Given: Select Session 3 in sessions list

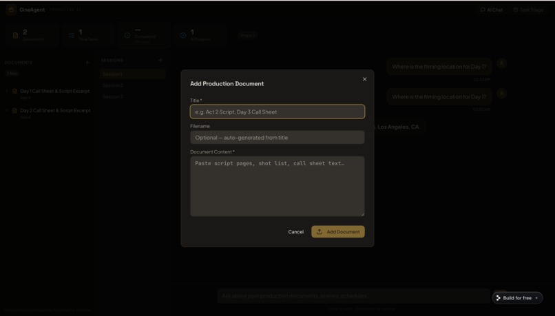Looking at the screenshot, I should (132, 96).
